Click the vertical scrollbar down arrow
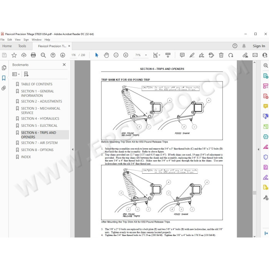The height and width of the screenshot is (269, 269). (x=254, y=236)
